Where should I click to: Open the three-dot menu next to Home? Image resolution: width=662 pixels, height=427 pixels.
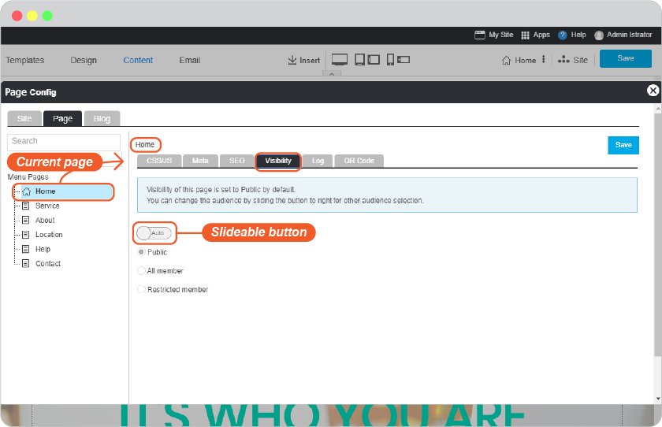543,60
